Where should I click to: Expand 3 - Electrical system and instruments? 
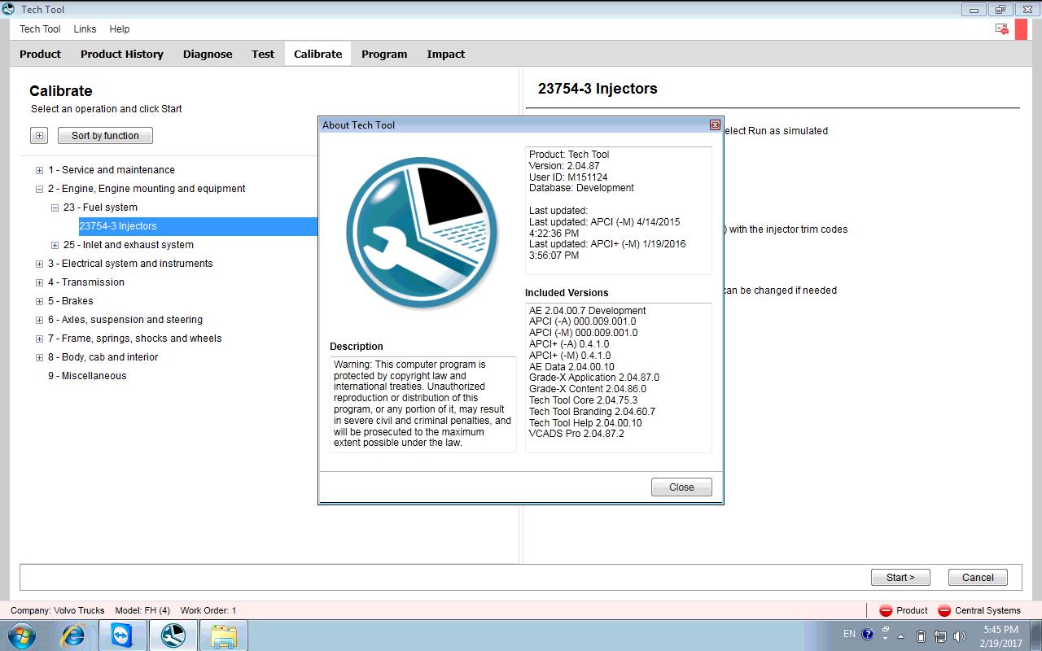(39, 264)
